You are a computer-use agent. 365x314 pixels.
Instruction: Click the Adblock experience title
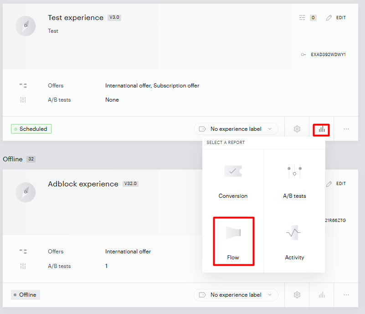click(83, 184)
